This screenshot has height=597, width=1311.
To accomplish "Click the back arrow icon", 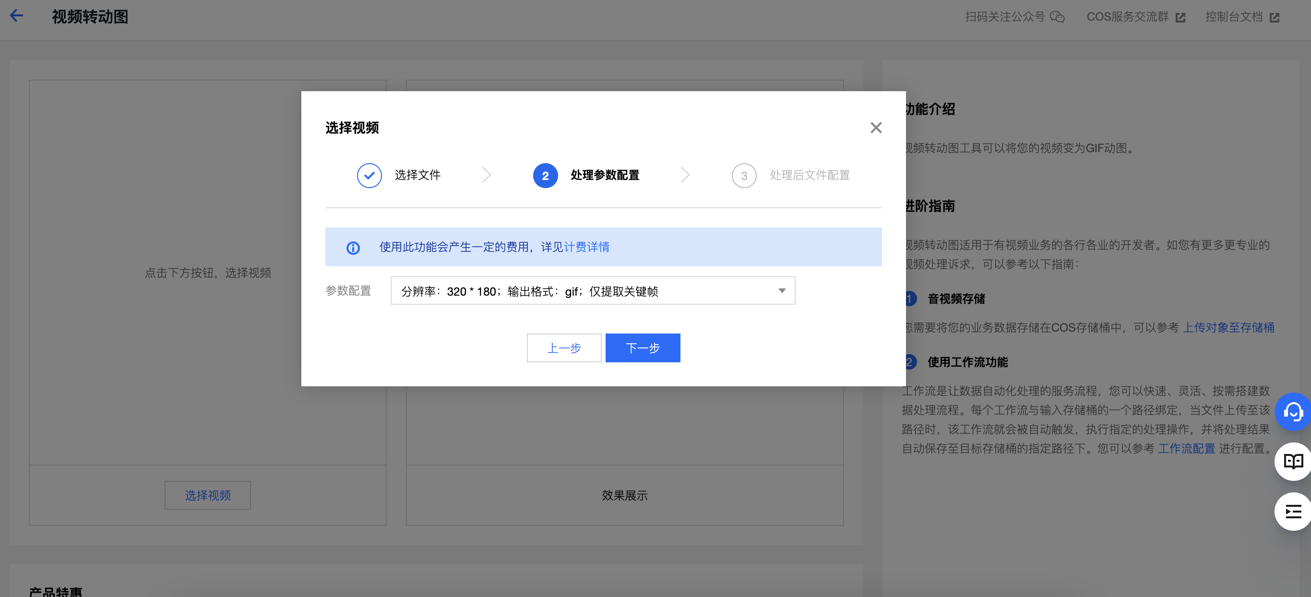I will point(17,16).
